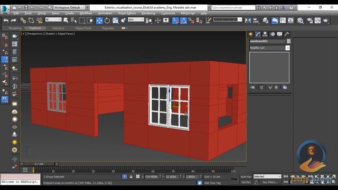Click the Shaded + Edged Faces viewport label

[x=59, y=34]
